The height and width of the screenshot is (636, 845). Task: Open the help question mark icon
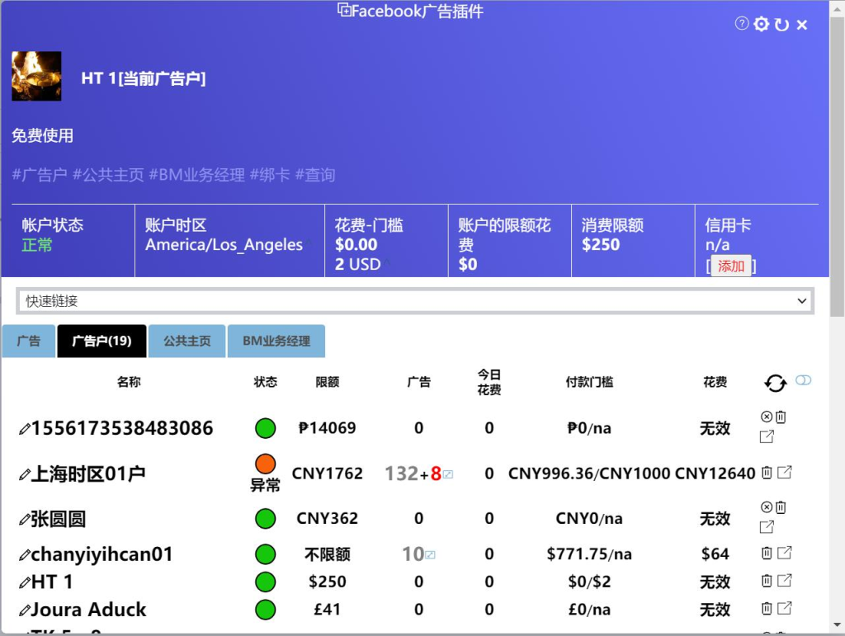(x=742, y=24)
